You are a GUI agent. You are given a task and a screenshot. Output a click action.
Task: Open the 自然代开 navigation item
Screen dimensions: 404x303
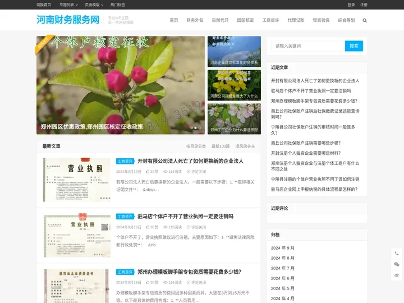point(221,20)
